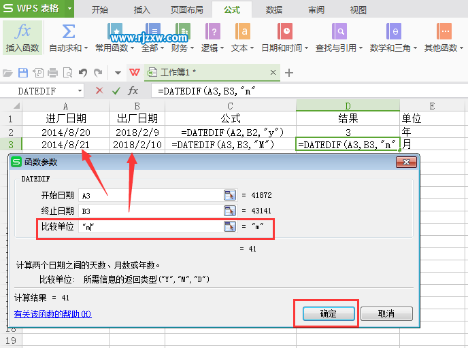Expand the quick access toolbar customize arrow
This screenshot has width=468, height=348.
click(x=118, y=73)
